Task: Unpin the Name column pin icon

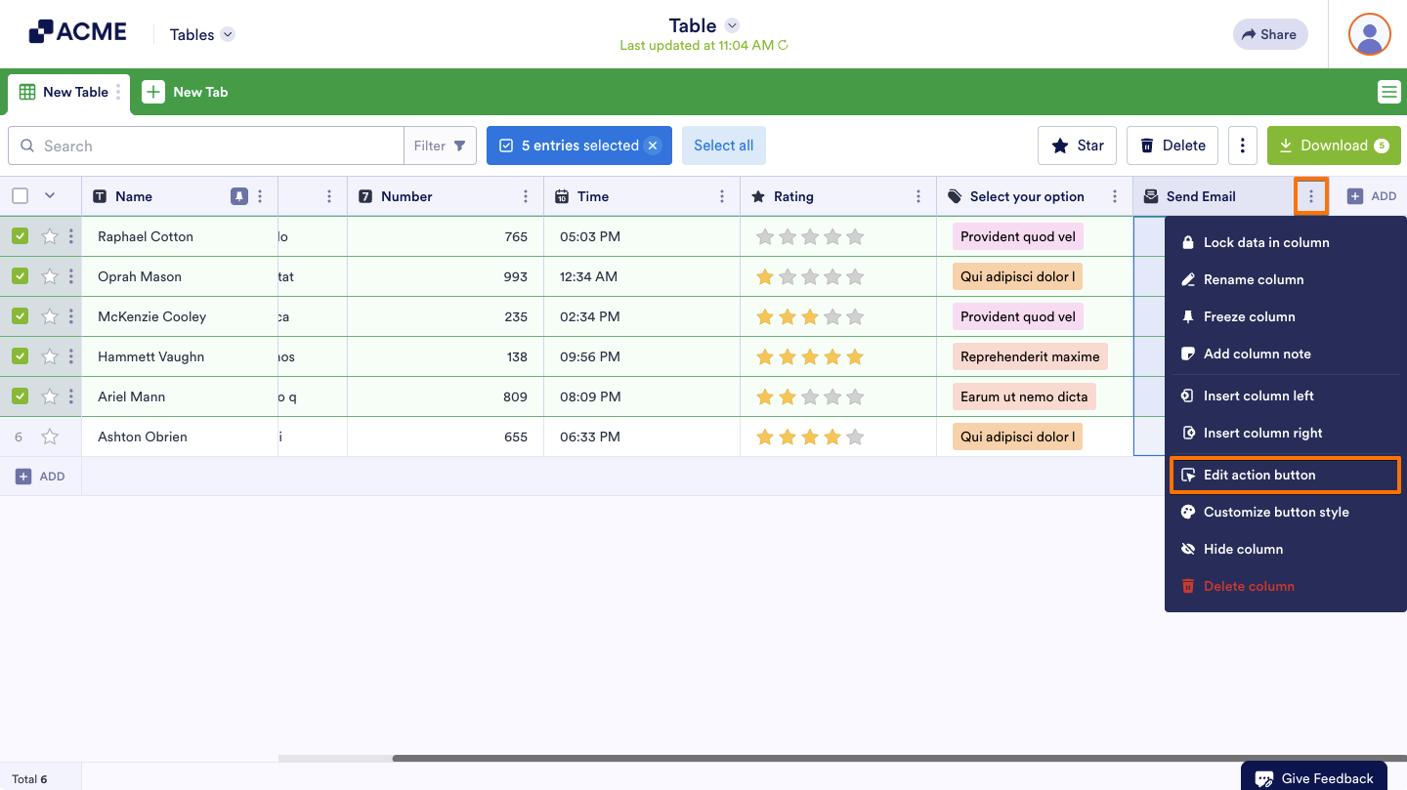Action: (x=239, y=196)
